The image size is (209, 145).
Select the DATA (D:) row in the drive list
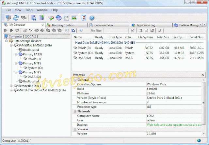[138, 58]
